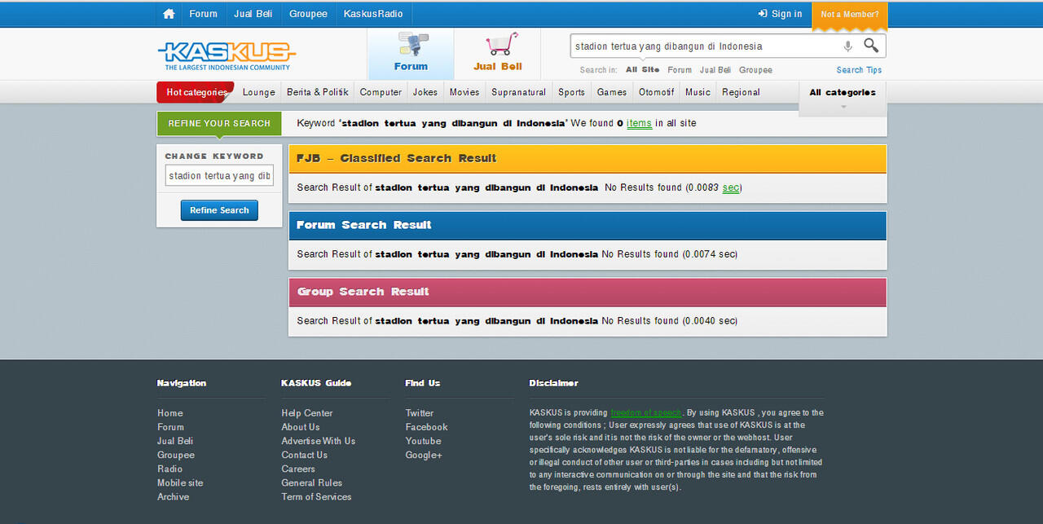Open Jual Beli in the top navigation bar
The width and height of the screenshot is (1043, 524).
pyautogui.click(x=253, y=14)
